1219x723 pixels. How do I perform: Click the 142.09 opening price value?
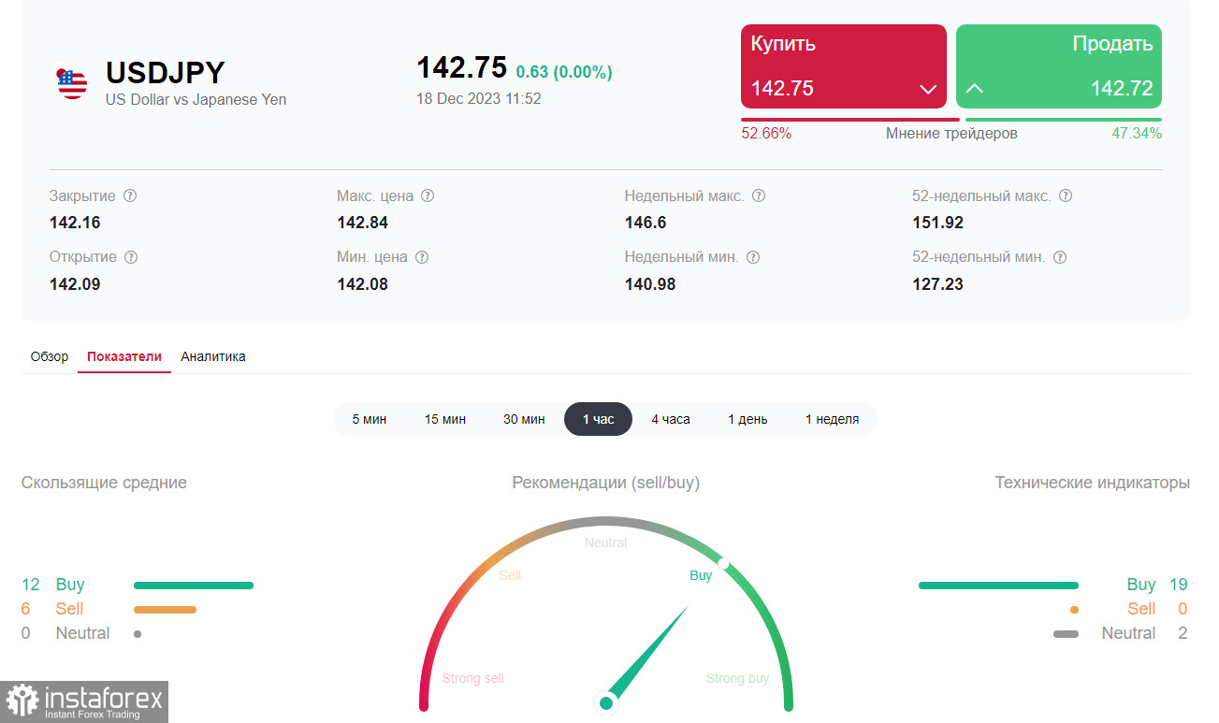point(75,283)
